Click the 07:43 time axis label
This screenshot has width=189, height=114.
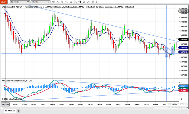tap(24, 105)
